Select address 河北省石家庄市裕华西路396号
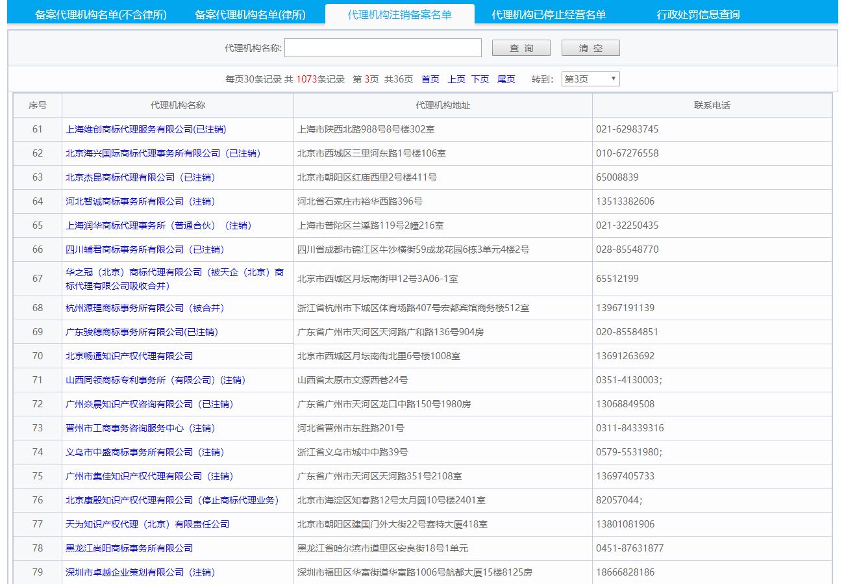 click(x=360, y=201)
